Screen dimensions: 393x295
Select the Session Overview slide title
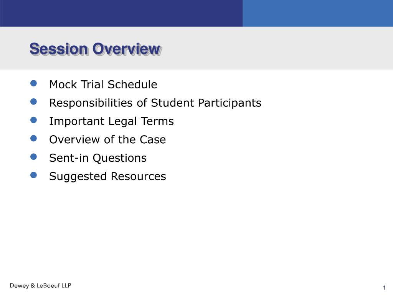pos(96,49)
